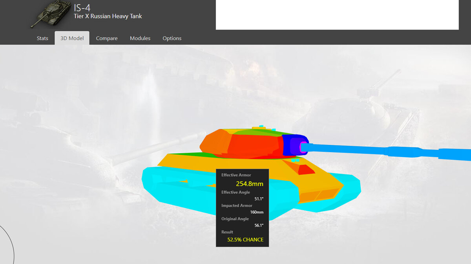Click the 'Impacted Armor' label in tooltip
Image resolution: width=471 pixels, height=264 pixels.
tap(237, 205)
